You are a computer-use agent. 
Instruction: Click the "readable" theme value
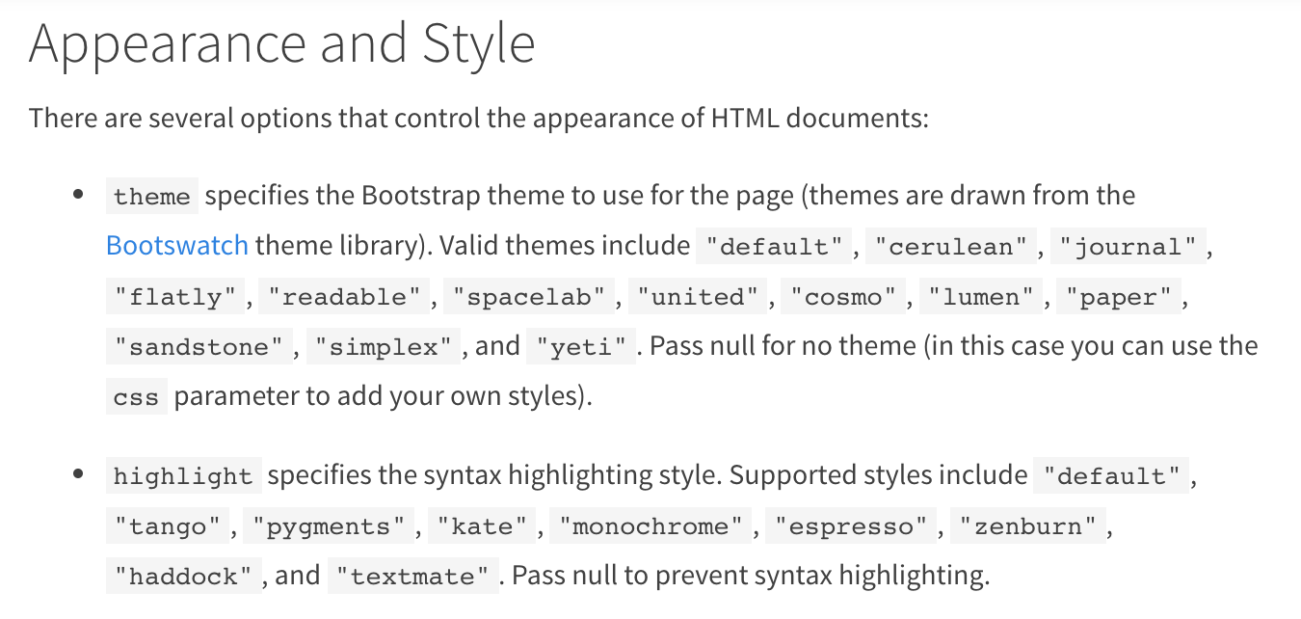point(345,296)
